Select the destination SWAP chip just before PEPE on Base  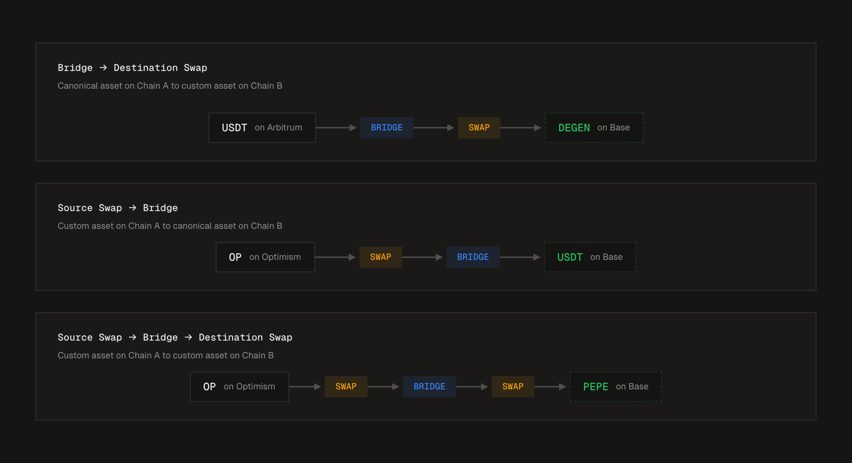[x=513, y=387]
